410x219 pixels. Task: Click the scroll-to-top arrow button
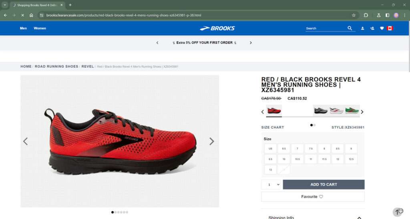tap(398, 212)
